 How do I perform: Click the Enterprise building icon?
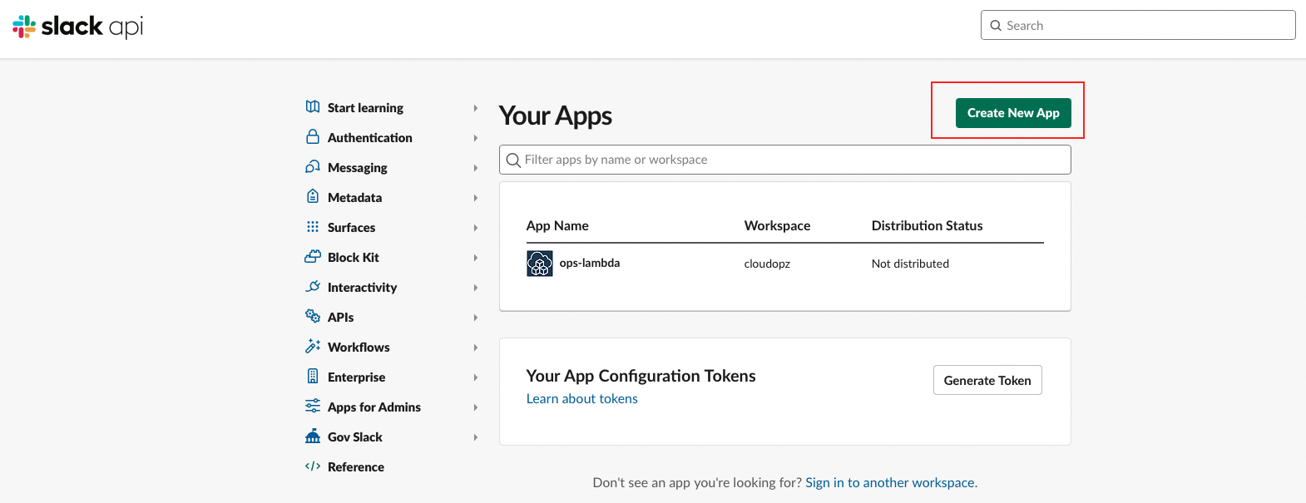(313, 376)
